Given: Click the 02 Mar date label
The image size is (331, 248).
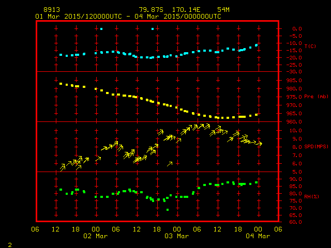Looking at the screenshot, I should (95, 236).
